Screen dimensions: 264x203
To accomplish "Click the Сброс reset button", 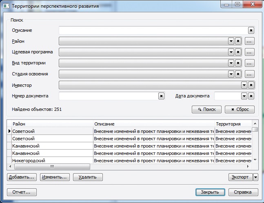I will pos(240,110).
